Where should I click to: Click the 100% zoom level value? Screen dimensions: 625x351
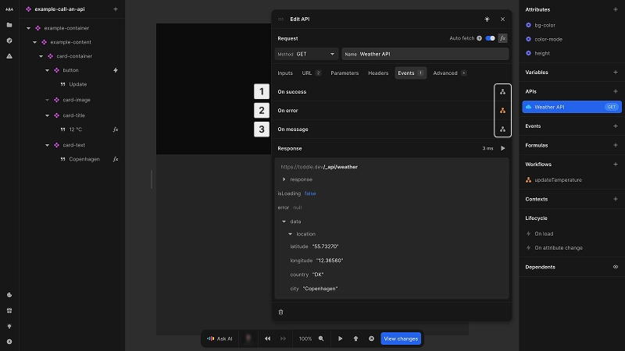tap(305, 339)
